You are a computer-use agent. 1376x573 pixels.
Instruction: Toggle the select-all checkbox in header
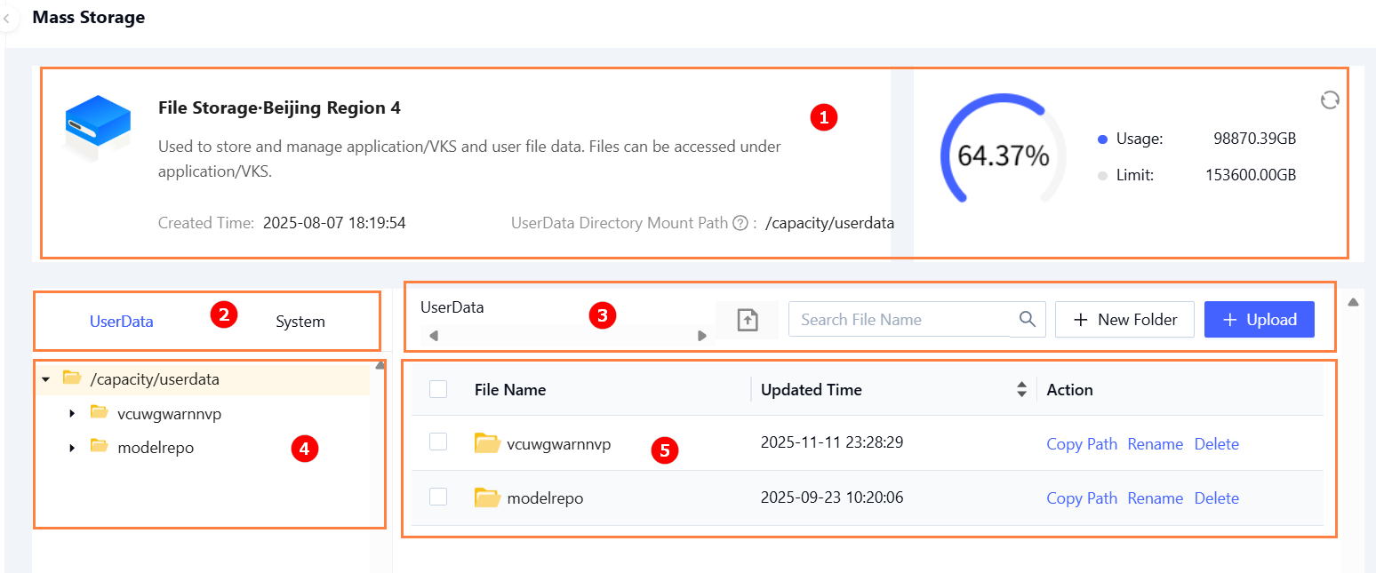click(x=438, y=389)
